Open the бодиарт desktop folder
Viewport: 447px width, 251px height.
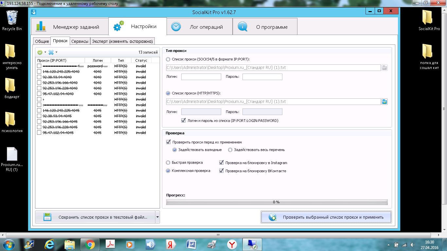[12, 88]
